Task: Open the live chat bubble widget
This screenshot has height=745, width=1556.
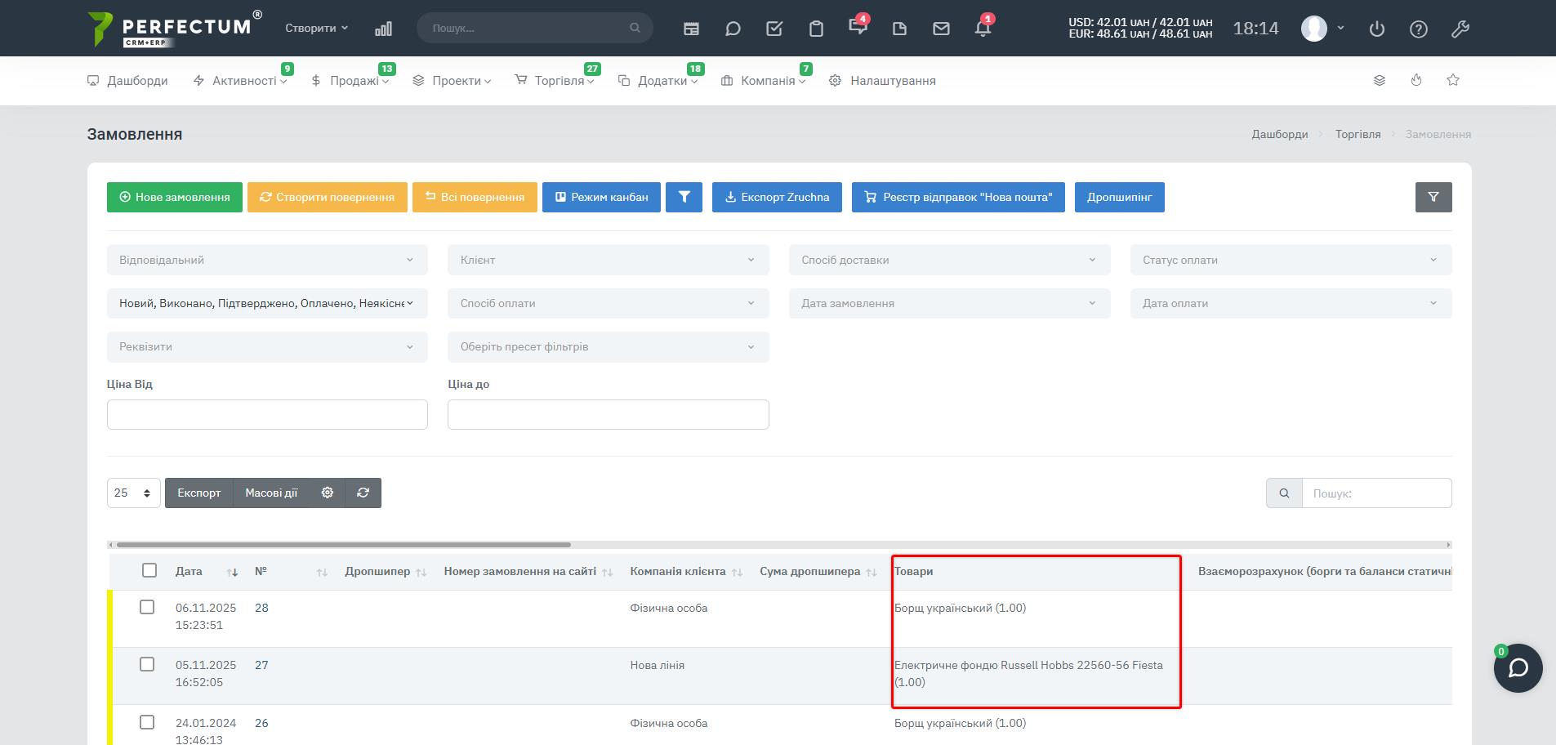Action: 1518,668
